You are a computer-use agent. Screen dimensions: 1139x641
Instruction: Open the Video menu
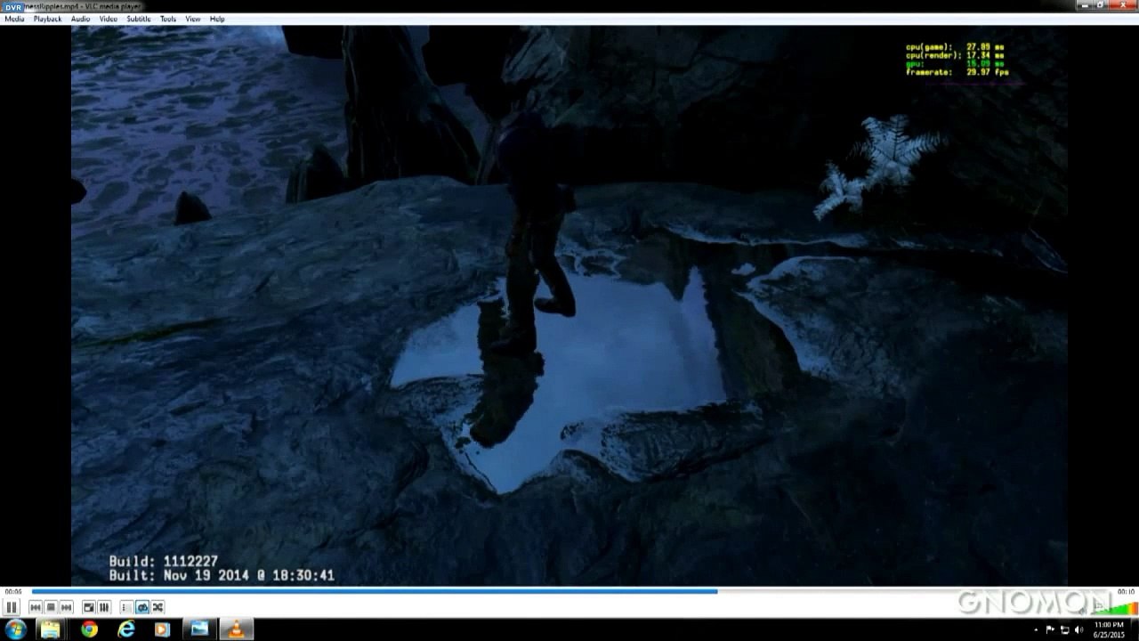(x=108, y=19)
